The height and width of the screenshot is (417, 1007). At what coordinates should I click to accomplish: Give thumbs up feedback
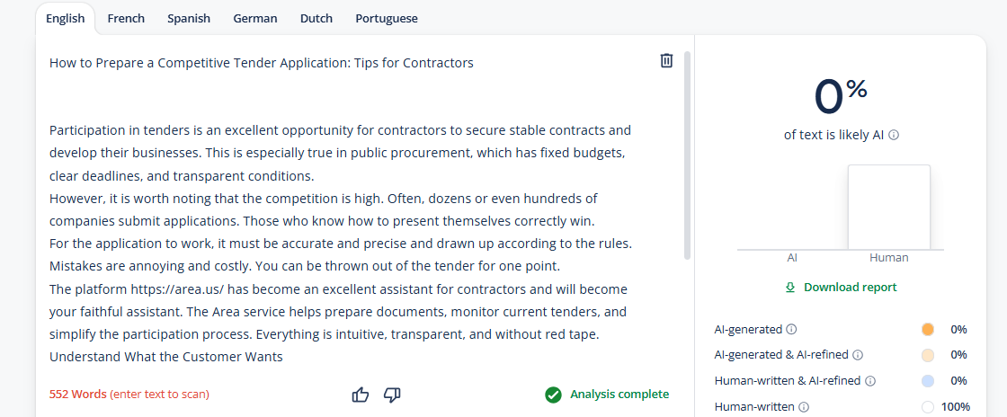(361, 395)
